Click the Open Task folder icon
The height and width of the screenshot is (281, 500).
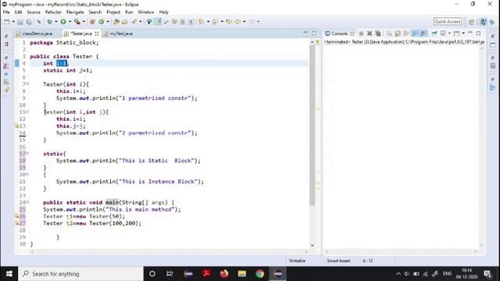[125, 22]
